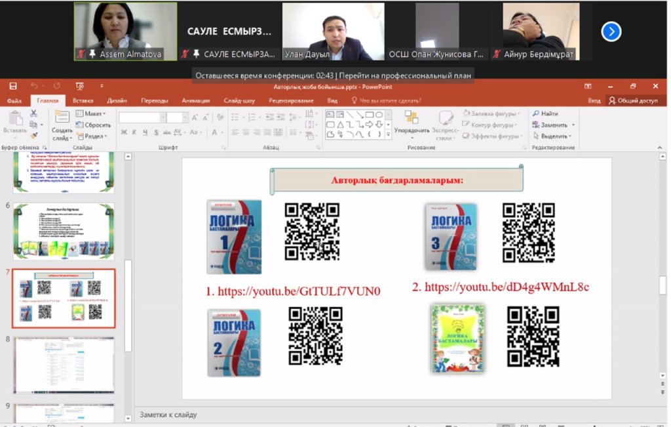
Task: Clear all text formatting
Action: [x=220, y=117]
